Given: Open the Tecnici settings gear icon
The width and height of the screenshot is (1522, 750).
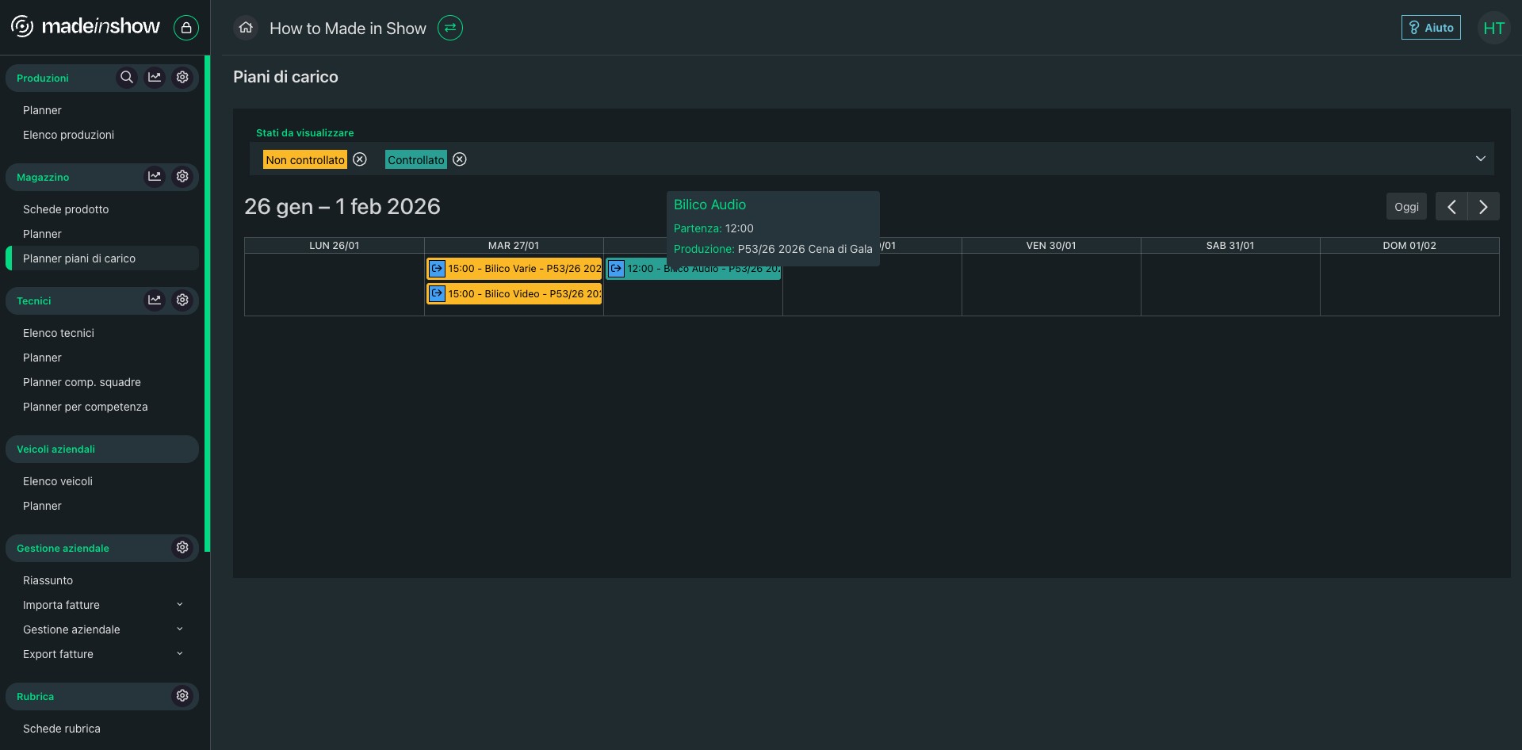Looking at the screenshot, I should click(x=182, y=300).
